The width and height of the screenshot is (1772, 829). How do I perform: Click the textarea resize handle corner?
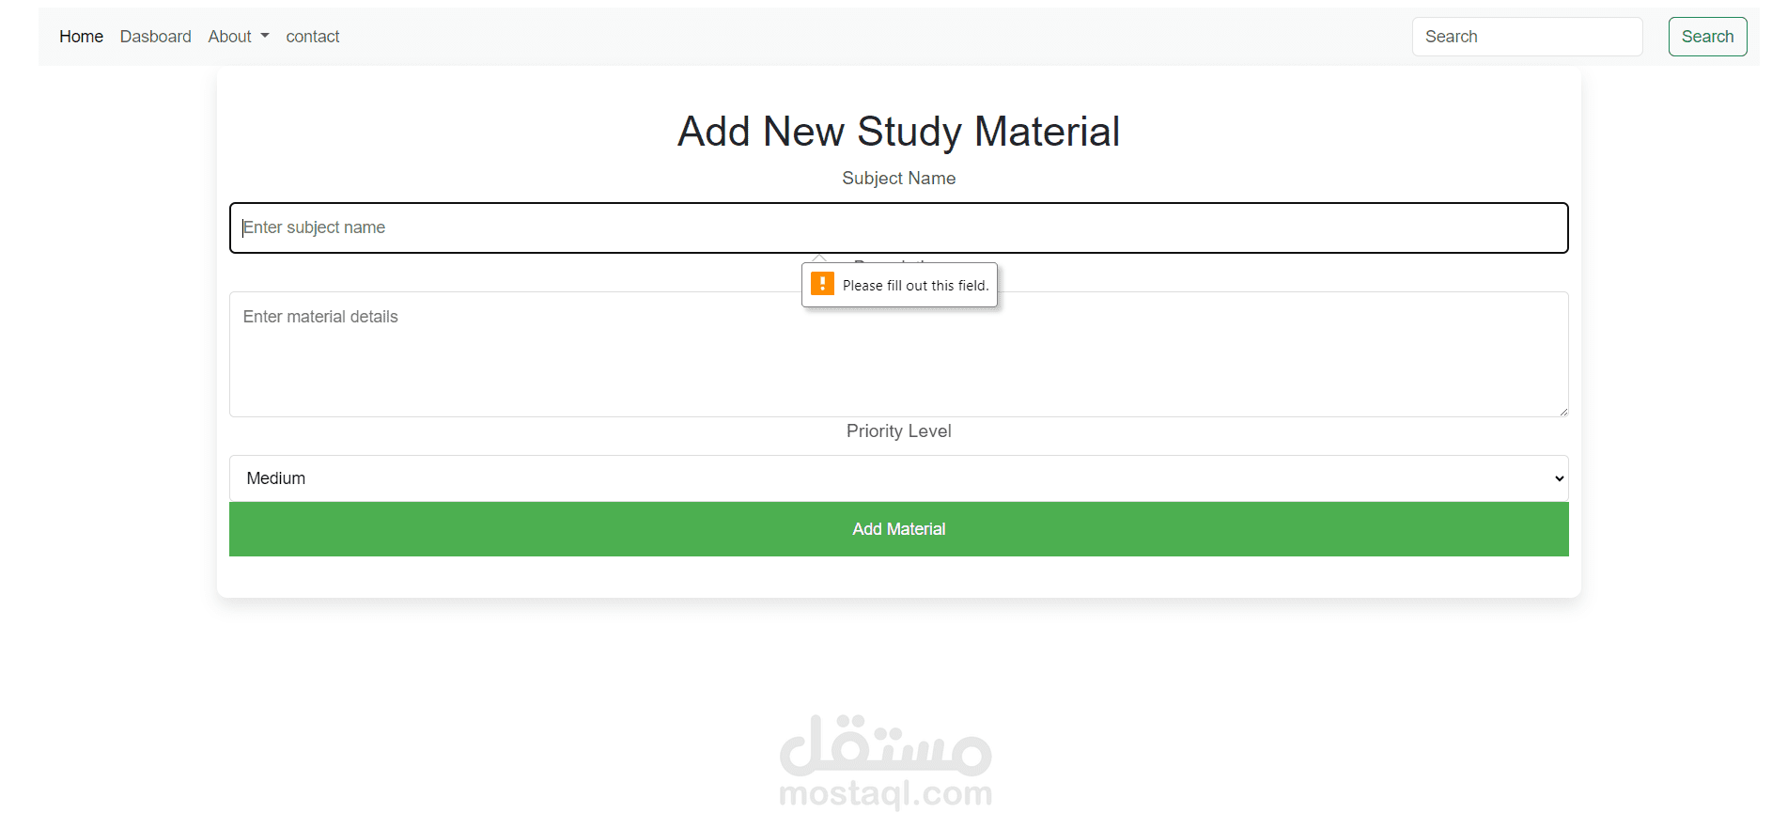pyautogui.click(x=1562, y=412)
